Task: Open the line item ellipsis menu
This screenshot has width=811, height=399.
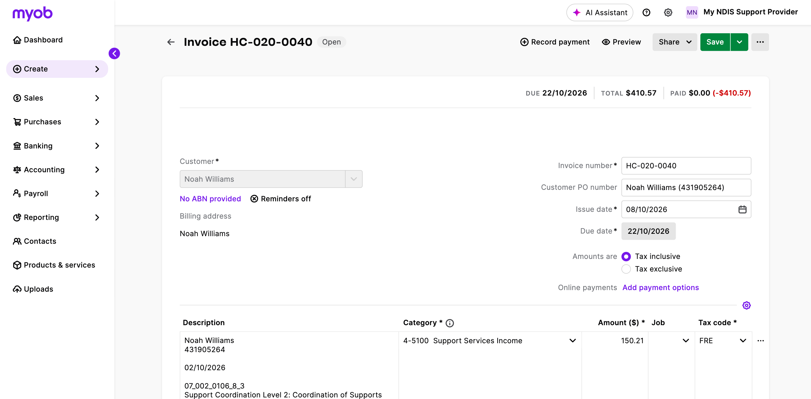Action: (761, 341)
